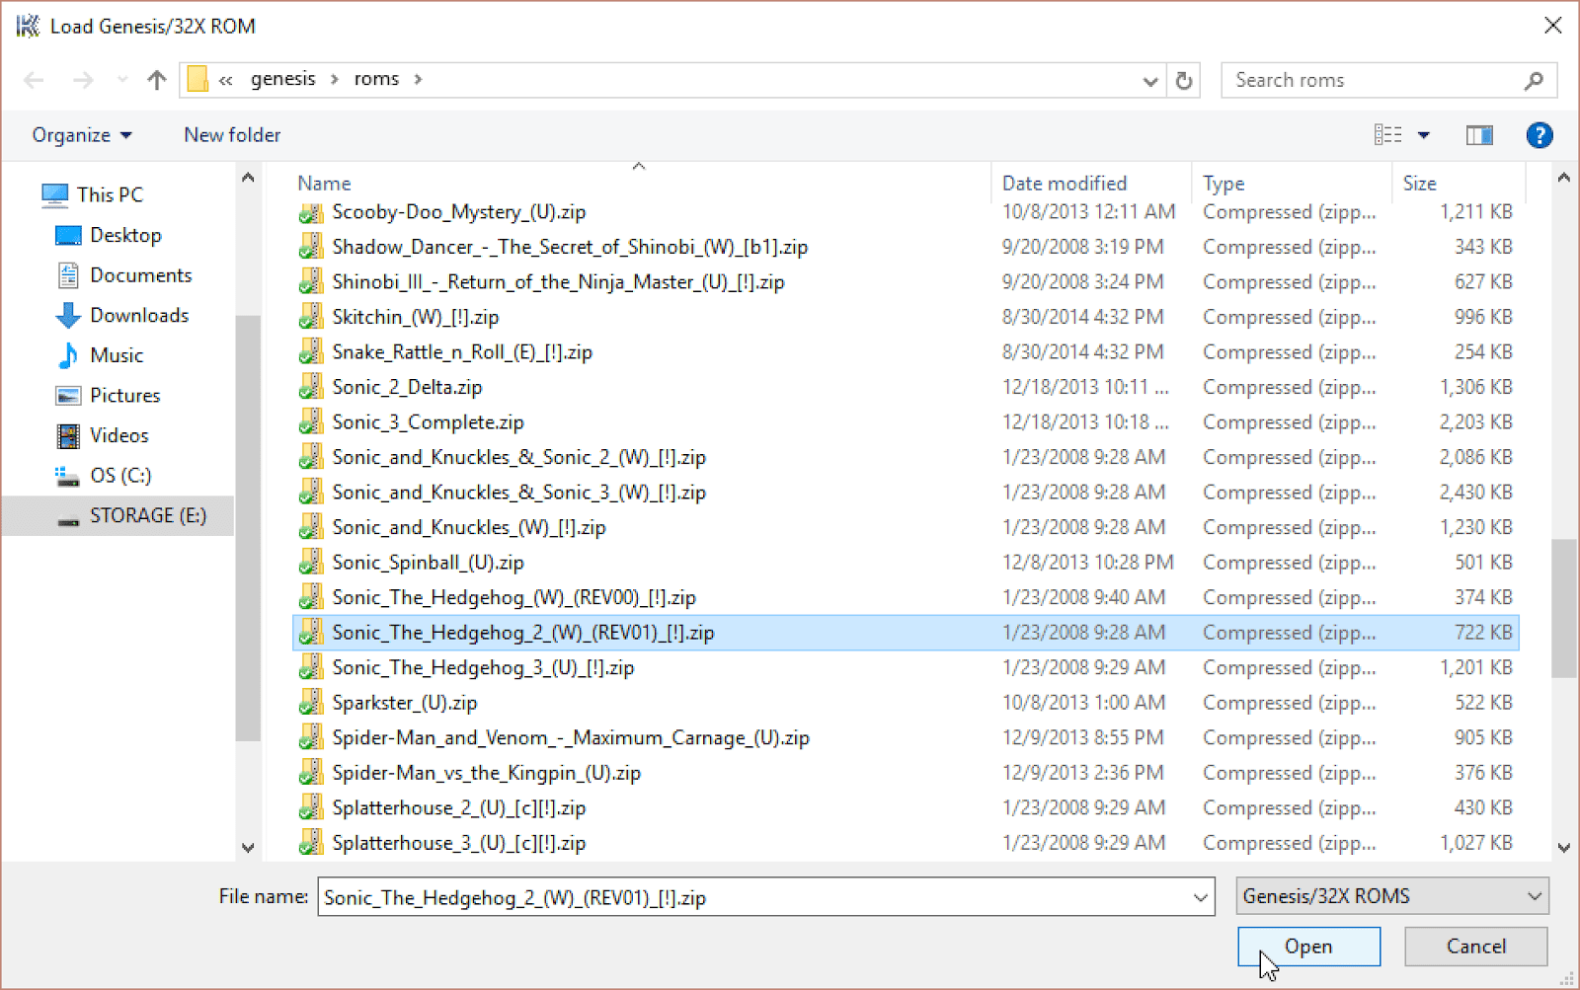Image resolution: width=1580 pixels, height=990 pixels.
Task: Click New folder
Action: (x=231, y=135)
